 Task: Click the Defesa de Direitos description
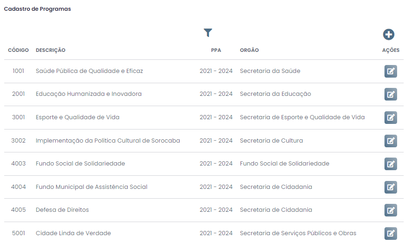pyautogui.click(x=62, y=210)
